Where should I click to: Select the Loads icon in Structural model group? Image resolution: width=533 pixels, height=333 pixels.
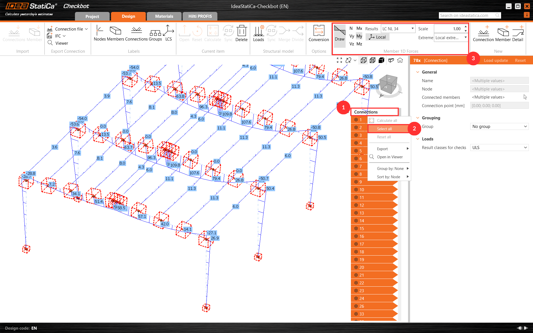click(x=258, y=33)
